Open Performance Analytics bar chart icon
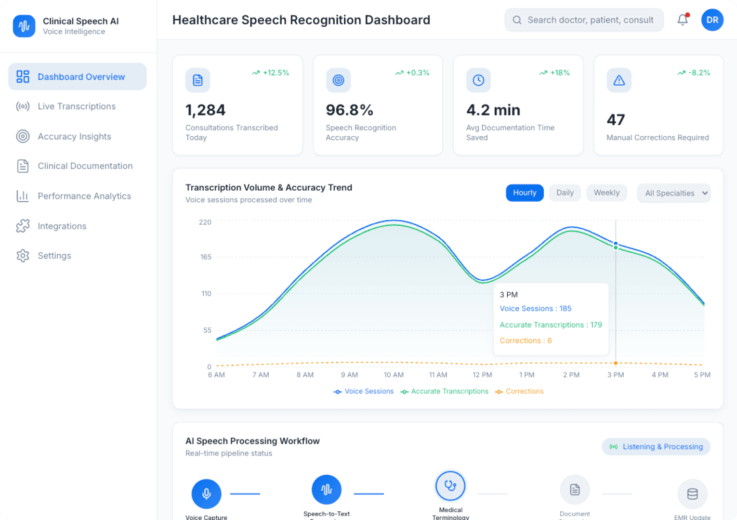Viewport: 737px width, 520px height. point(23,196)
